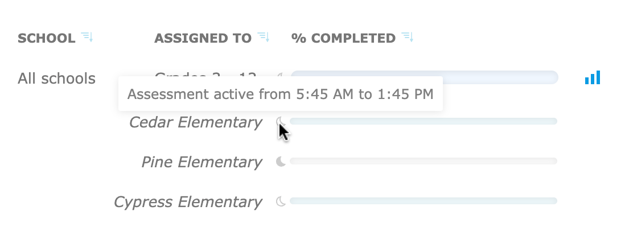Open the Cedar Elementary entry
The image size is (629, 231).
click(x=196, y=122)
